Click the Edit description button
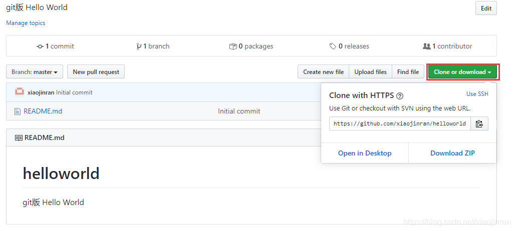The width and height of the screenshot is (515, 231). (x=486, y=8)
